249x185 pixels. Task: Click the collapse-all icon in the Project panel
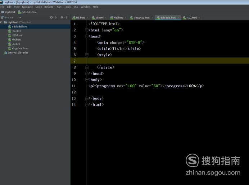point(56,18)
